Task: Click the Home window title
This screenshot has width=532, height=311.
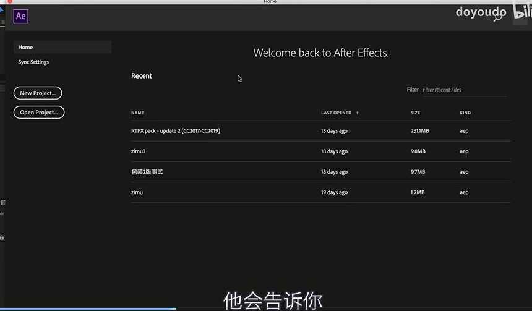Action: click(x=270, y=2)
